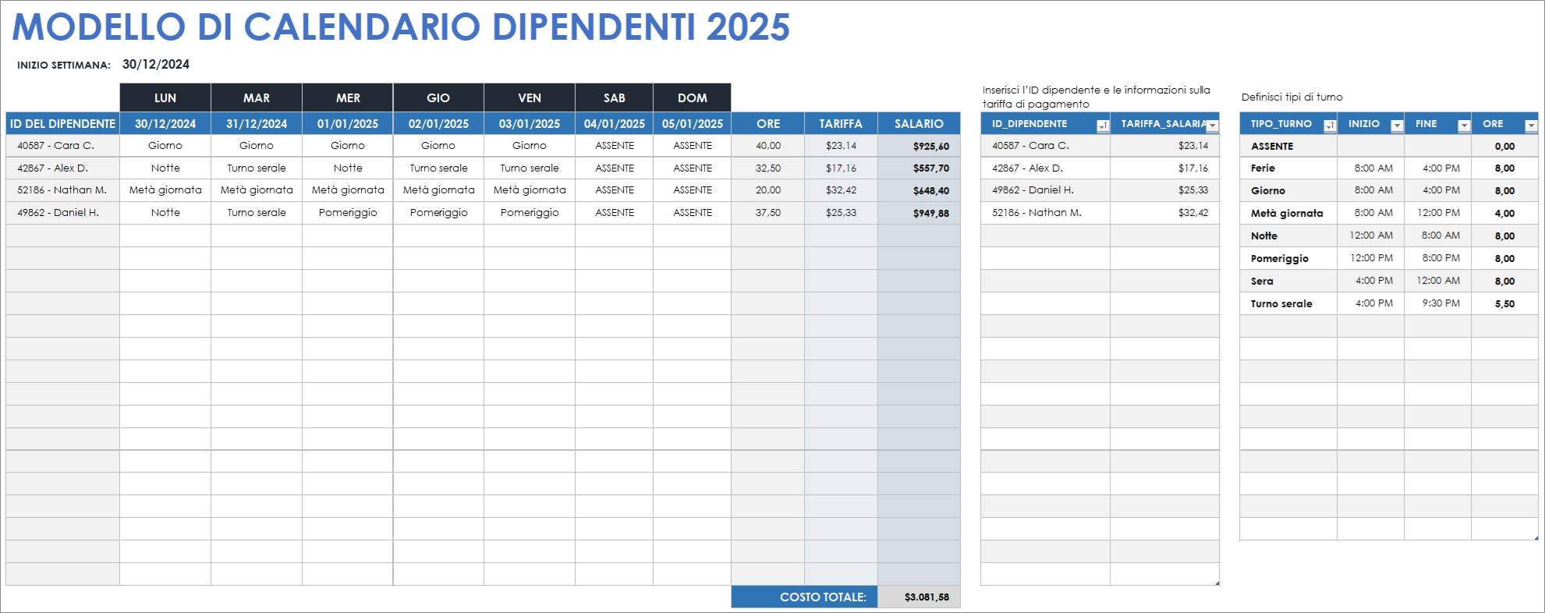Open the ID_DIPENDENTE column filter dropdown
This screenshot has width=1545, height=613.
[1103, 126]
